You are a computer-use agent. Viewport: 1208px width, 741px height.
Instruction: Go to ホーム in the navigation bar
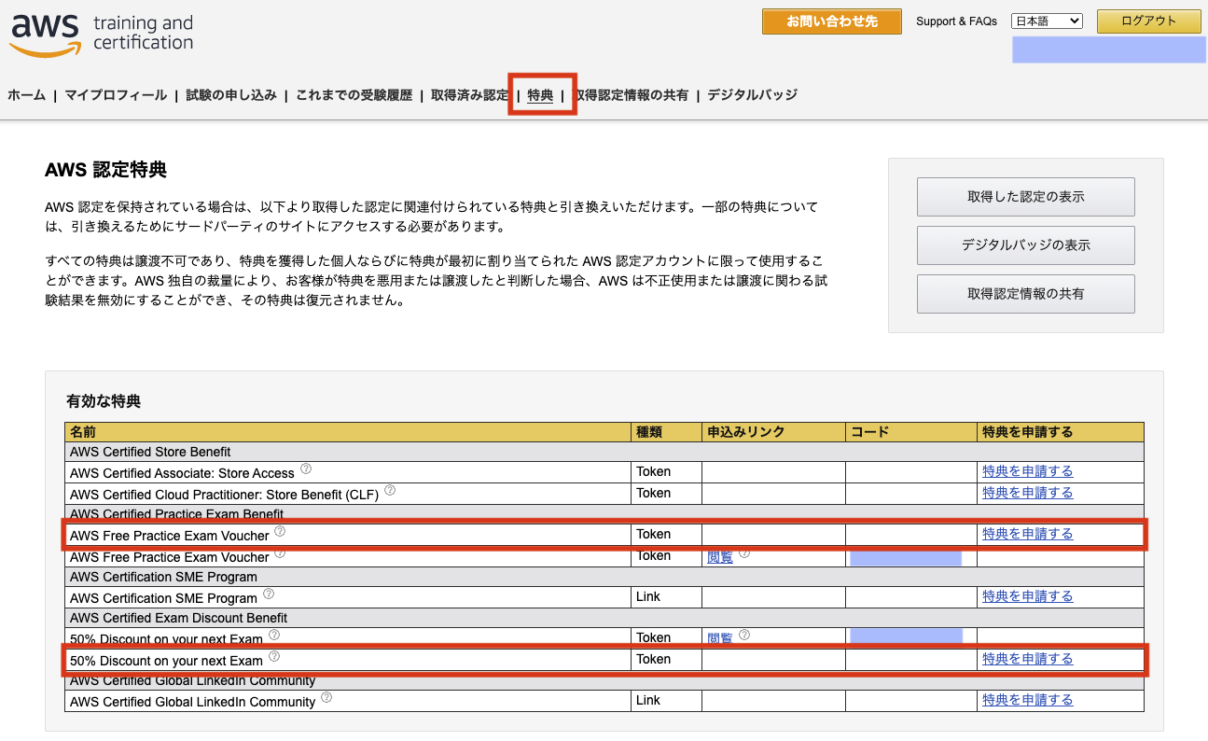click(26, 94)
